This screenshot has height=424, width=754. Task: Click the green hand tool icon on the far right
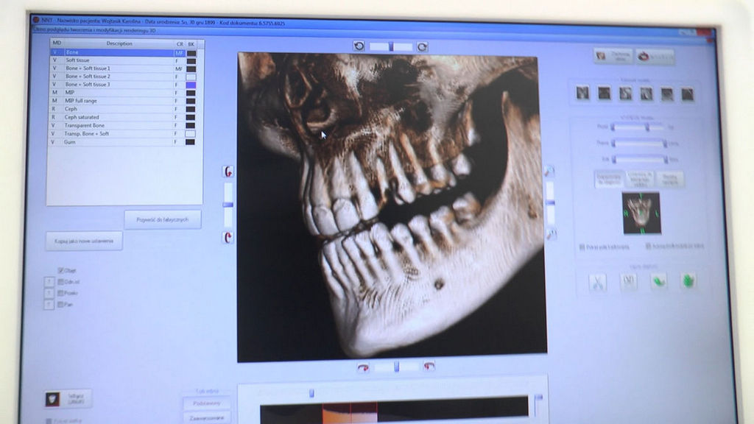688,281
